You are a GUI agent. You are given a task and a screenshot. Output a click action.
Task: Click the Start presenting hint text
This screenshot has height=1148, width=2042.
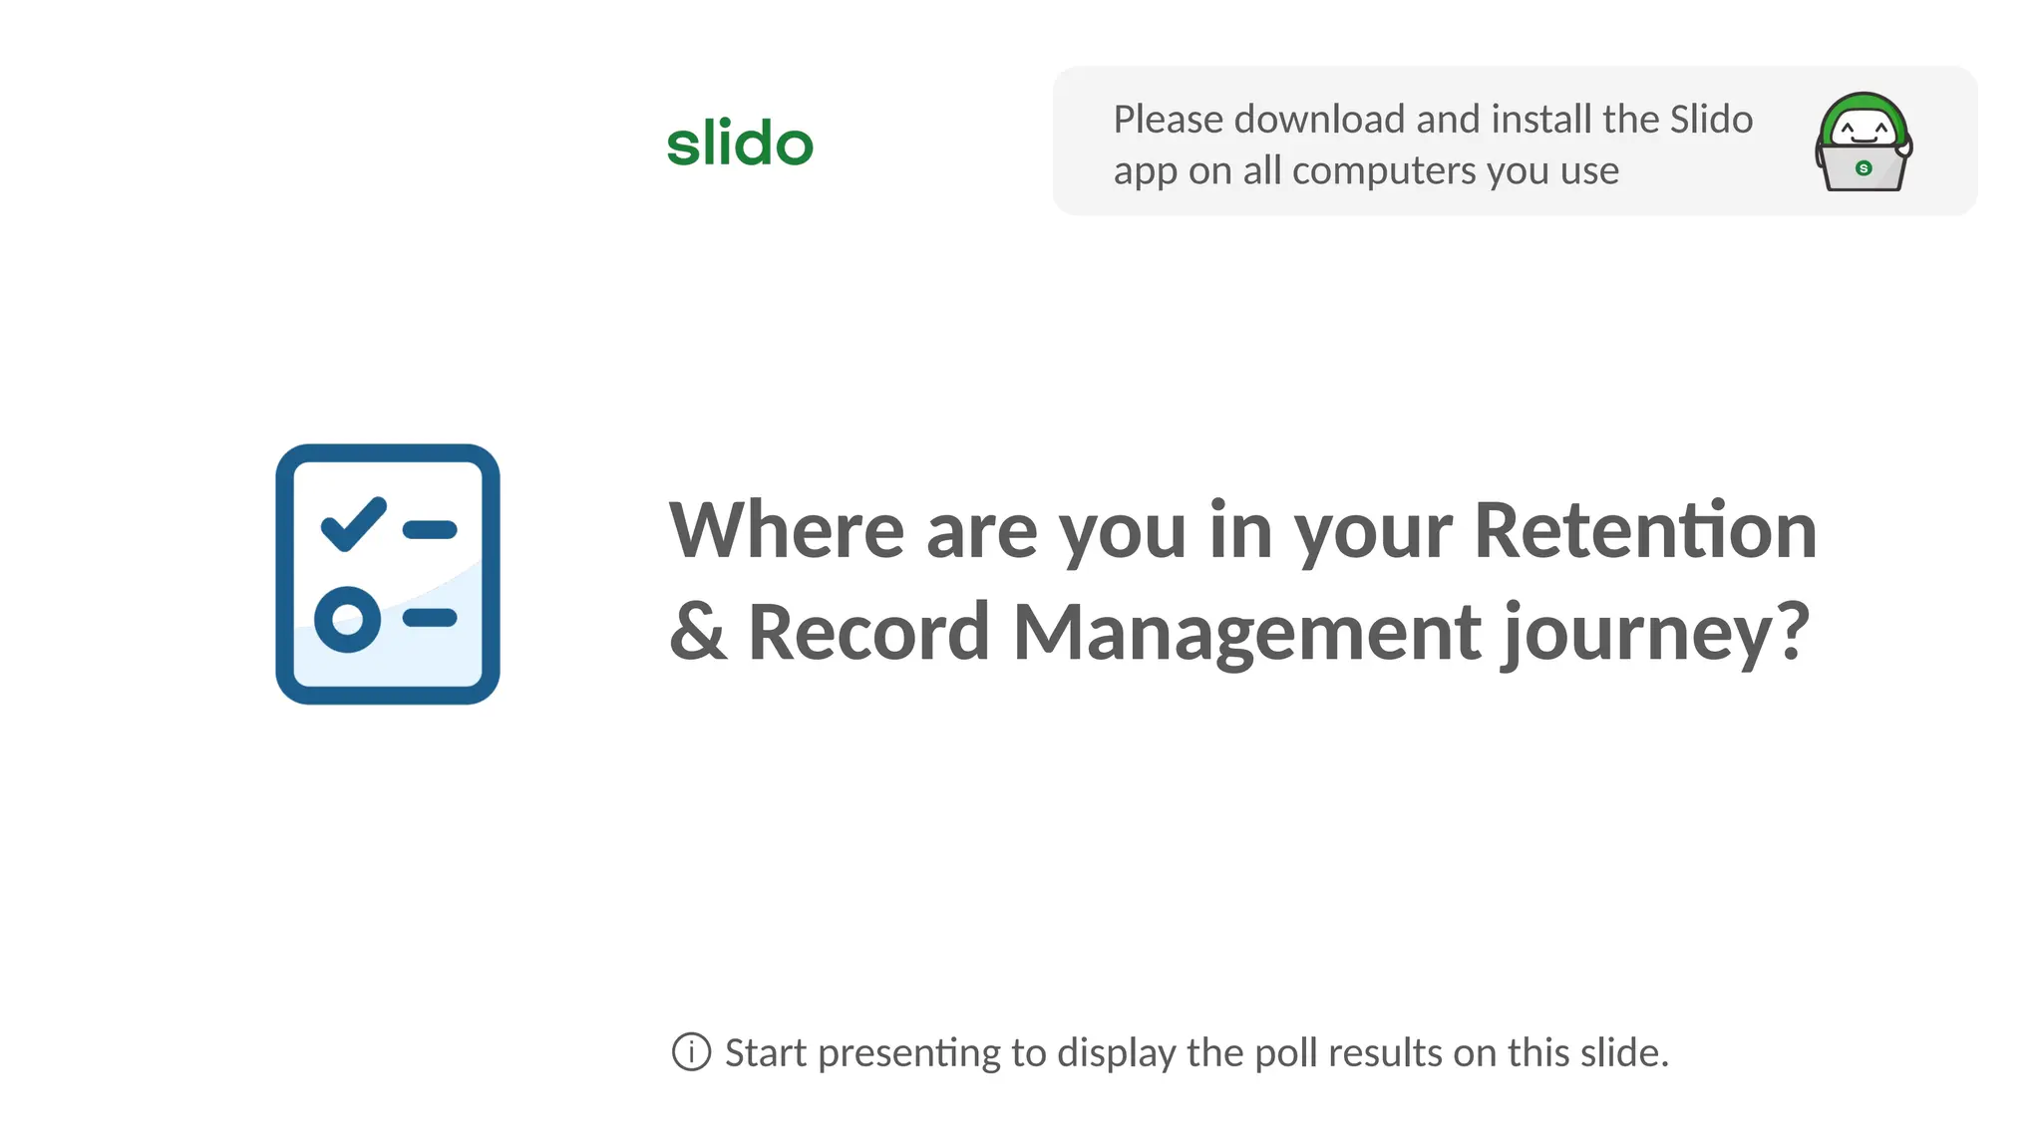(x=1196, y=1052)
